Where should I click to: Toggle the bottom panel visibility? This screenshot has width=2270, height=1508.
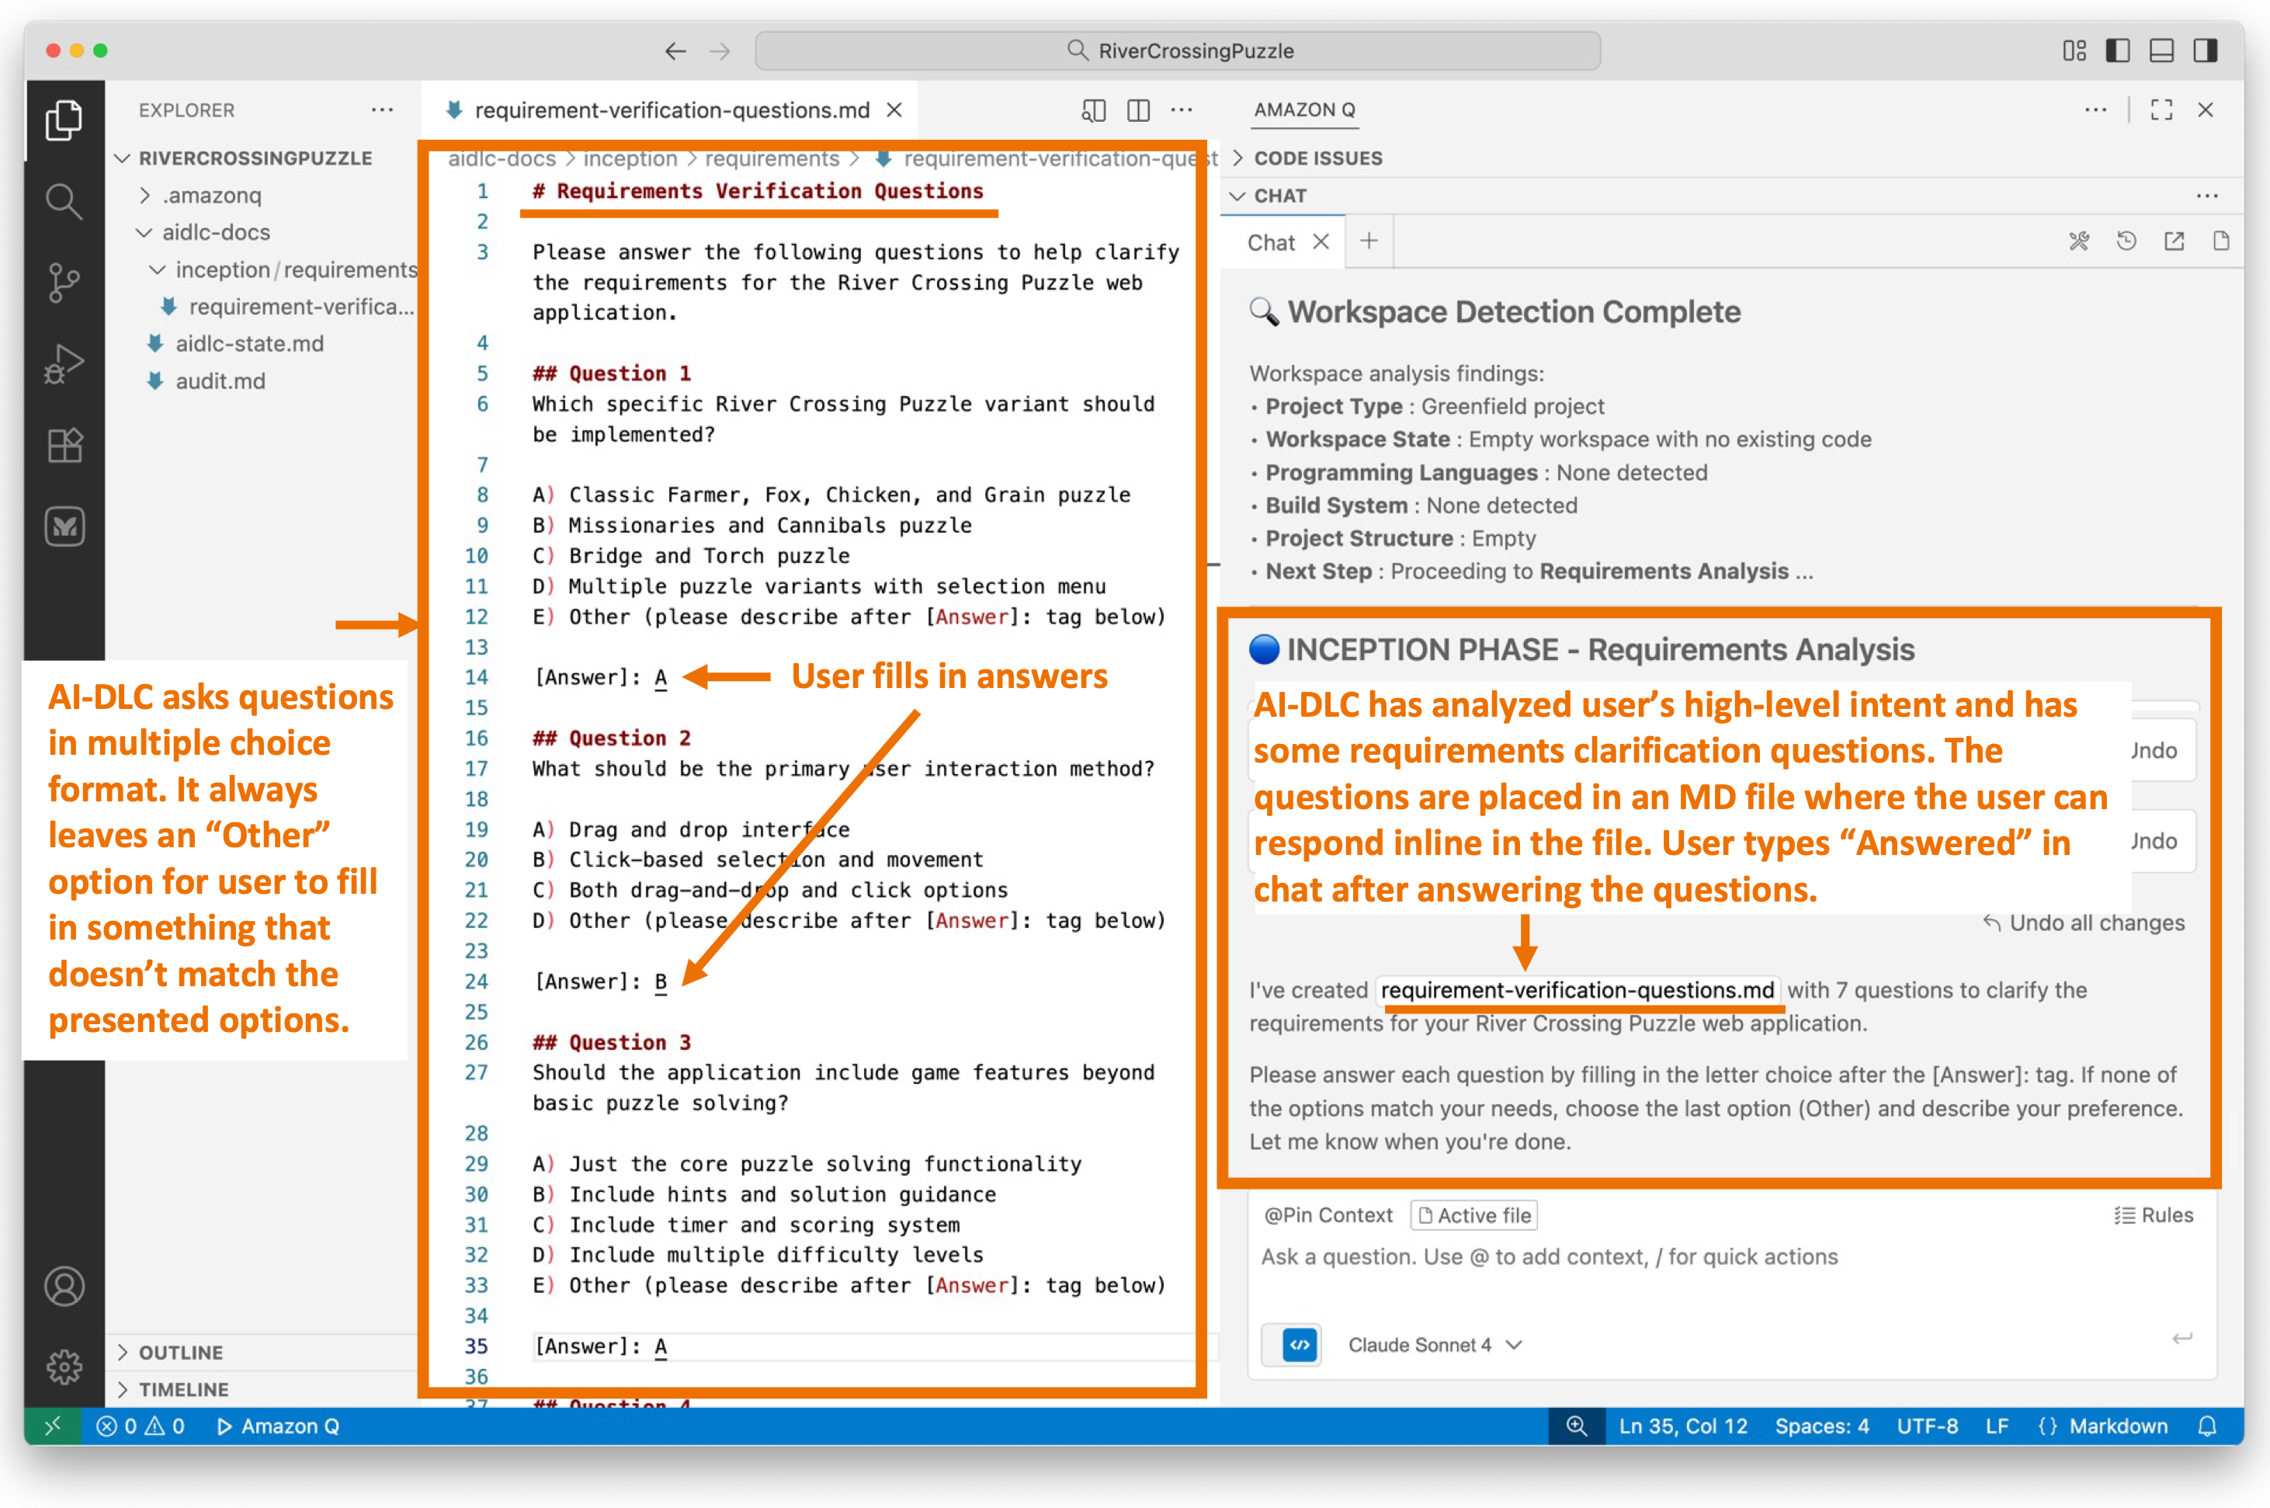coord(2161,51)
